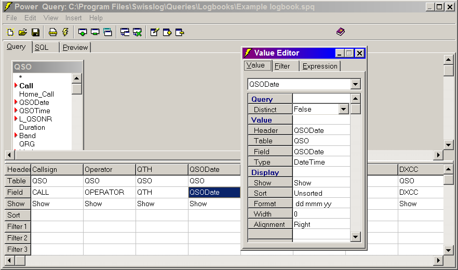The image size is (458, 270).
Task: Click the Type value DateTime
Action: (321, 162)
